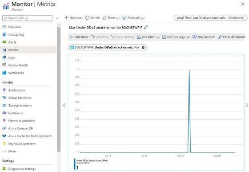Open Networks (preview) insights
This screenshot has height=172, width=249.
click(21, 121)
